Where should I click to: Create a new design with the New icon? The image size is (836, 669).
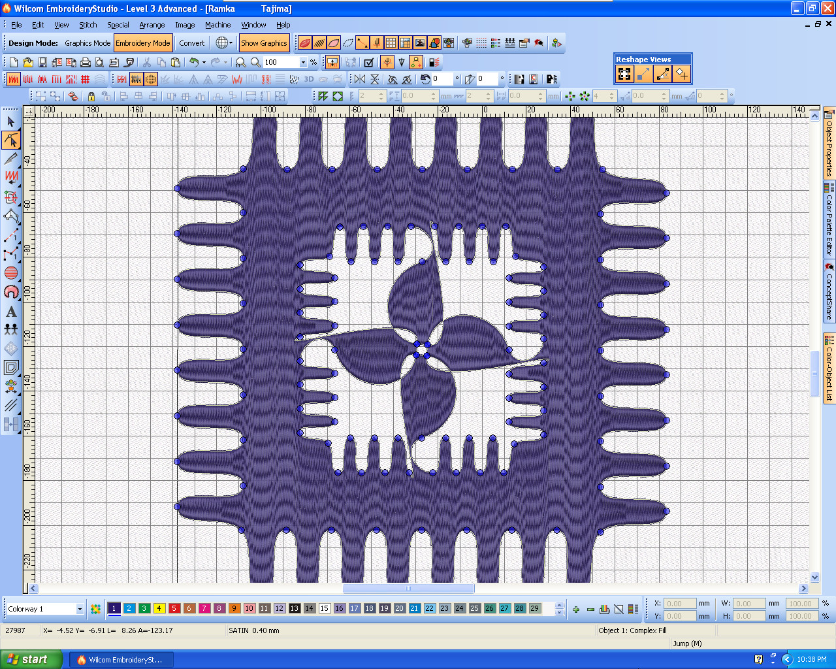coord(14,62)
